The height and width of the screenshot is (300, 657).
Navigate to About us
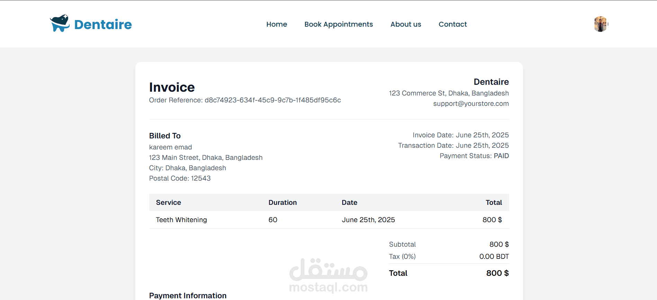(406, 24)
